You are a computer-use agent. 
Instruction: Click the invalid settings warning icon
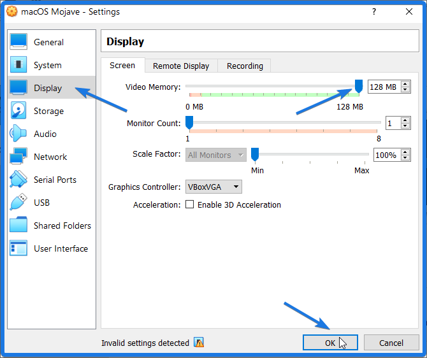pyautogui.click(x=199, y=343)
